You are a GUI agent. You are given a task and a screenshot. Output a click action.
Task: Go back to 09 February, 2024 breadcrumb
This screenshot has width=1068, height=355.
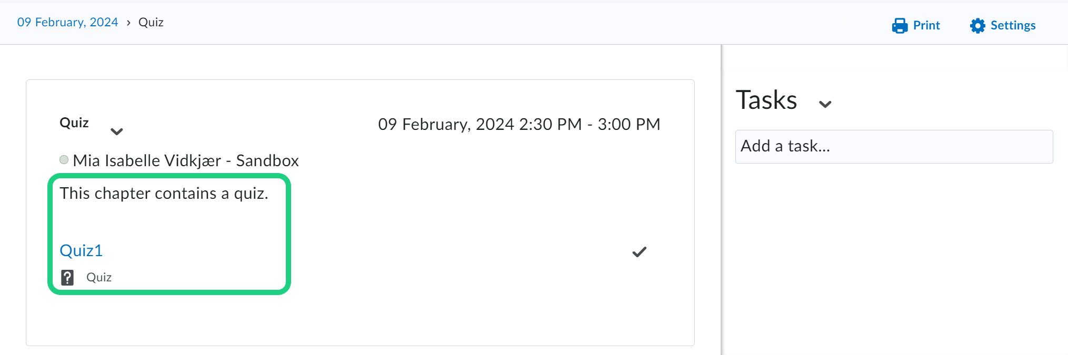(x=67, y=22)
